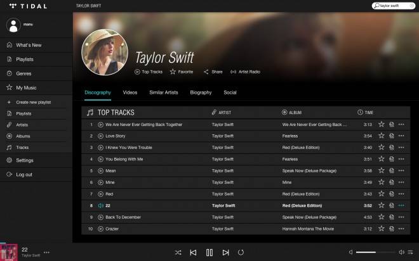Adjust the volume slider in player bar
419x261 pixels.
[375, 252]
